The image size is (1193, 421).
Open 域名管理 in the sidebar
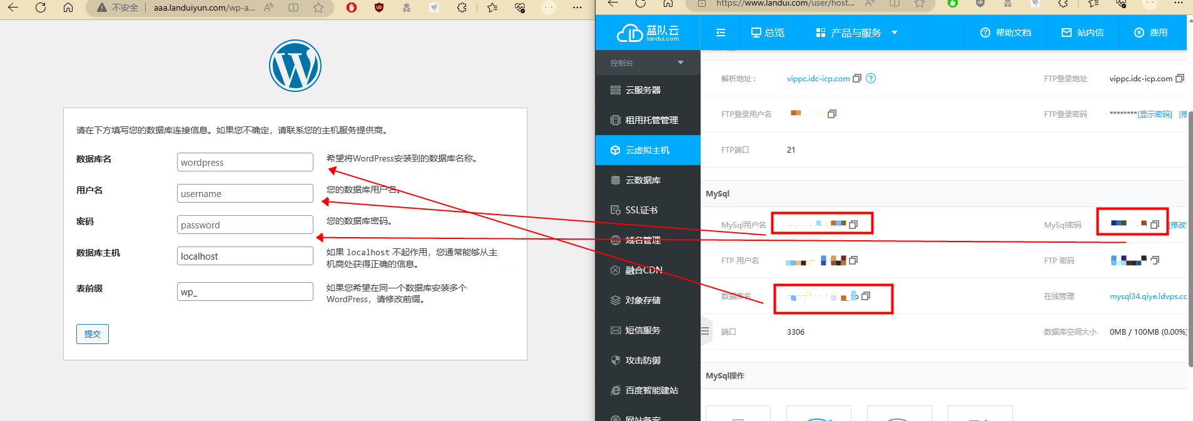[x=648, y=240]
